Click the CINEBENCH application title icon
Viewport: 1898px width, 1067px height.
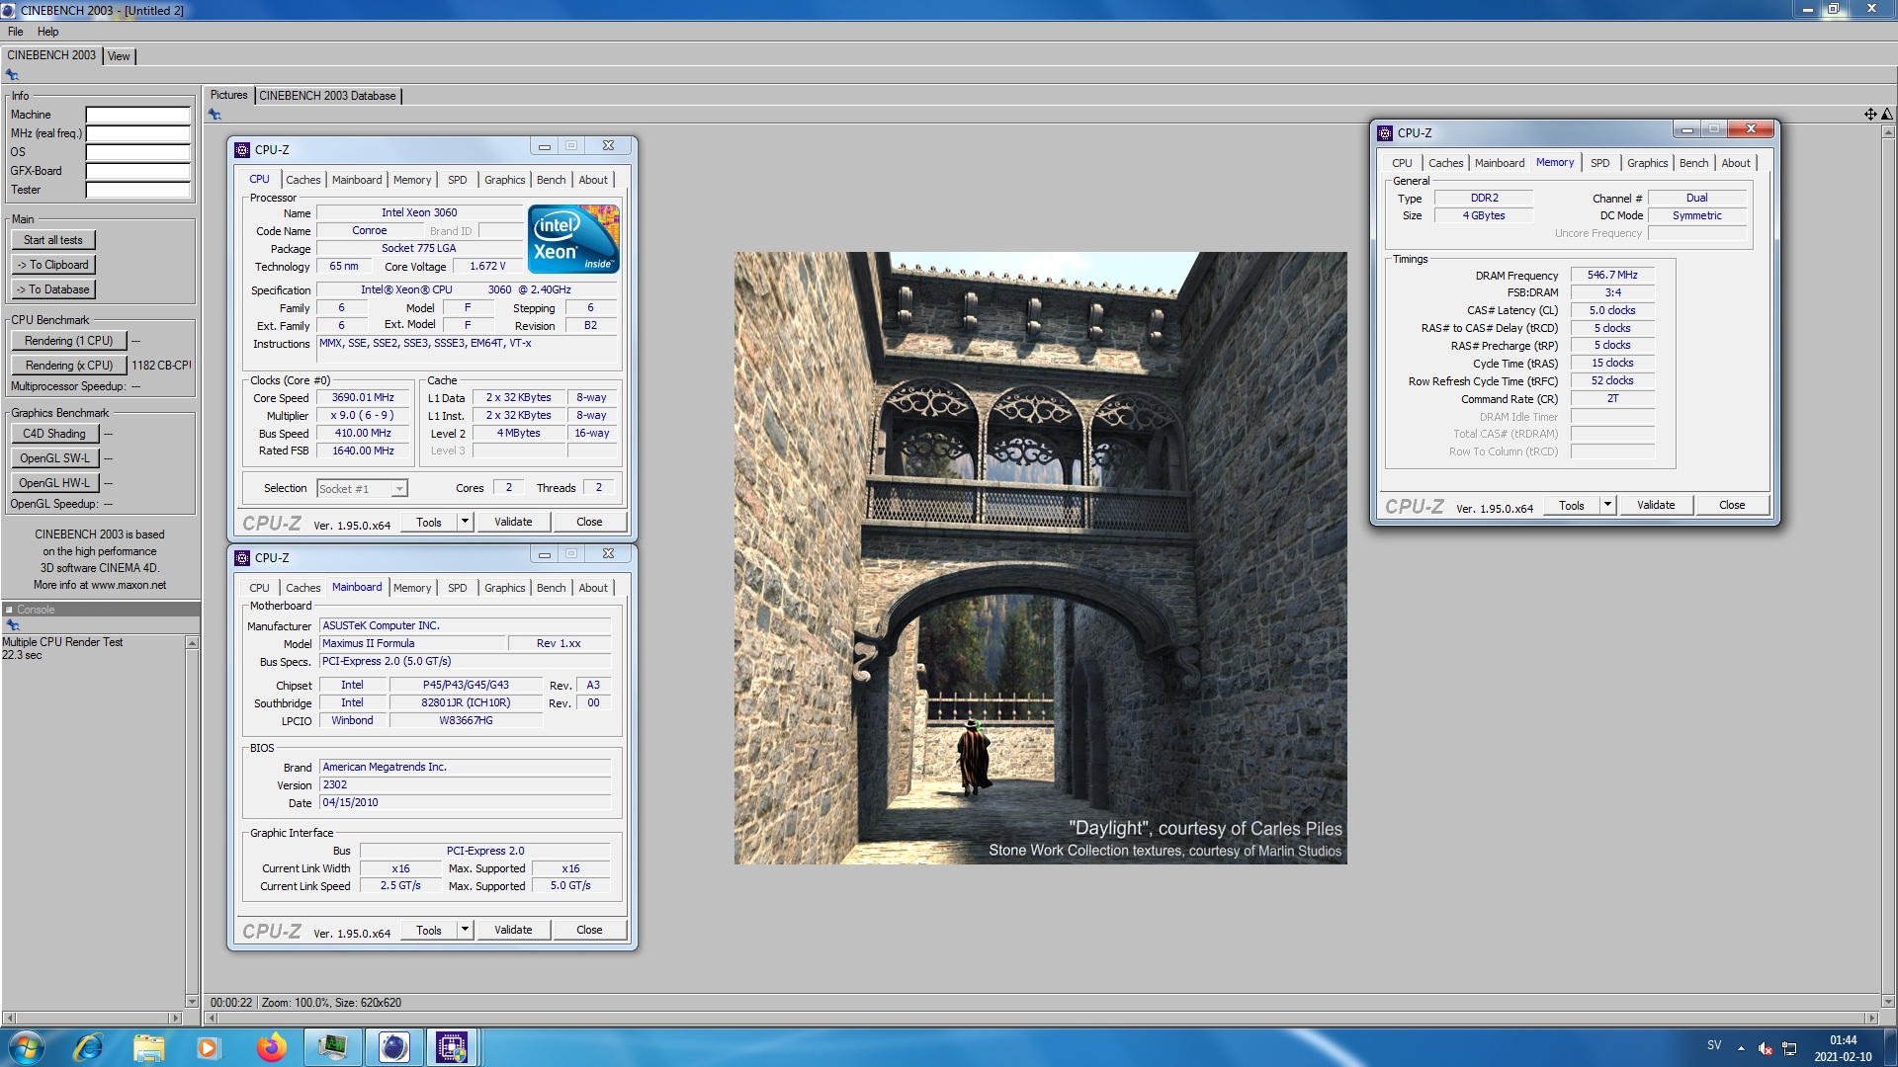pos(9,10)
